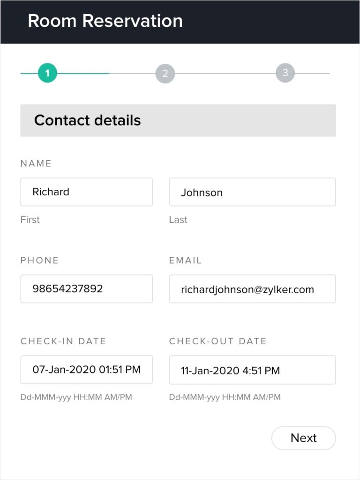360x480 pixels.
Task: Click the CHECK-OUT DATE label
Action: tap(218, 341)
